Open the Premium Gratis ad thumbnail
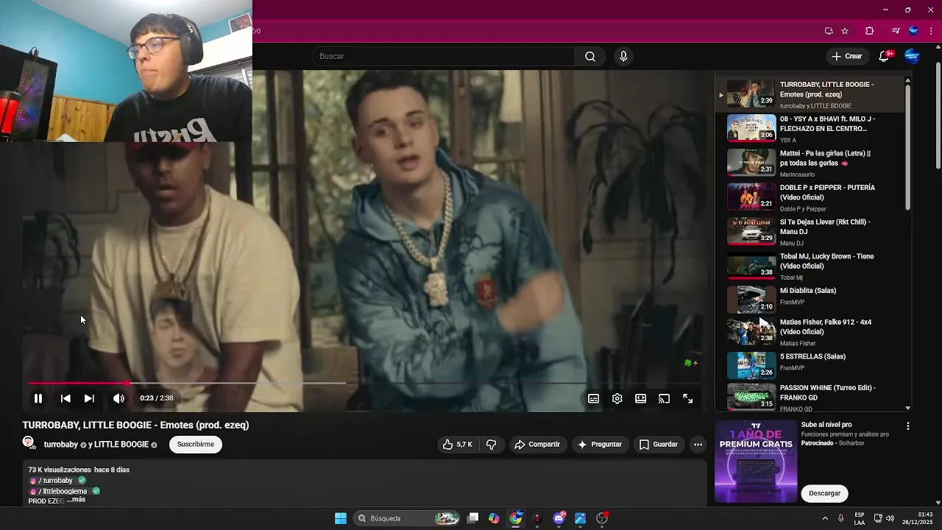Viewport: 942px width, 530px height. pyautogui.click(x=756, y=462)
